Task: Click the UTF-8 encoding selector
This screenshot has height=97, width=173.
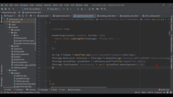Action: click(x=150, y=92)
